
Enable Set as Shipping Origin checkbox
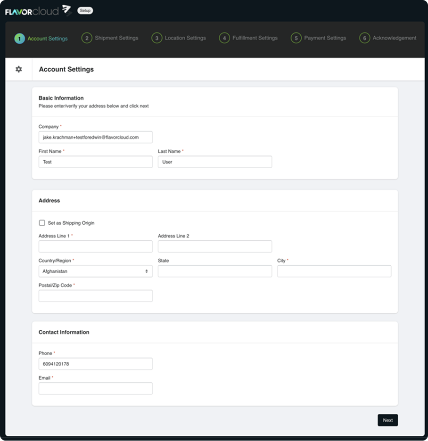point(42,223)
